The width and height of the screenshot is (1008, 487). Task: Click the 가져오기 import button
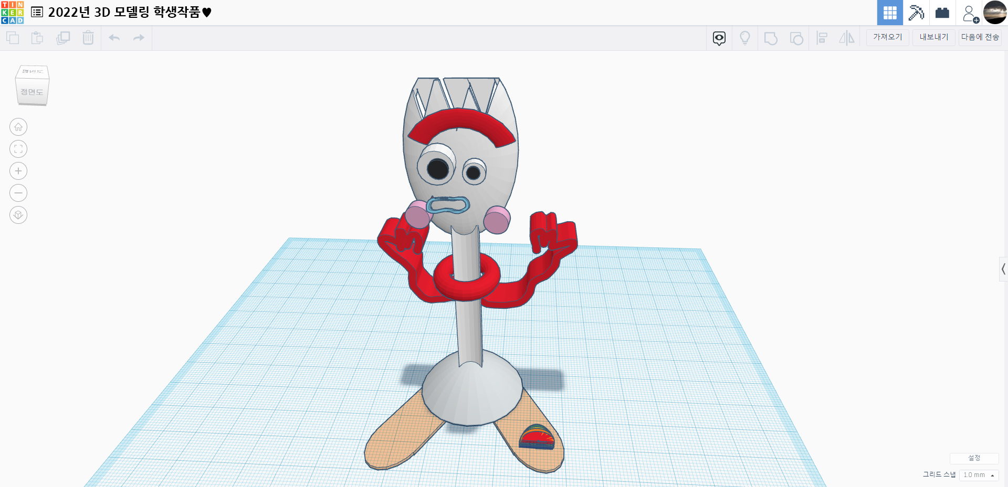888,37
